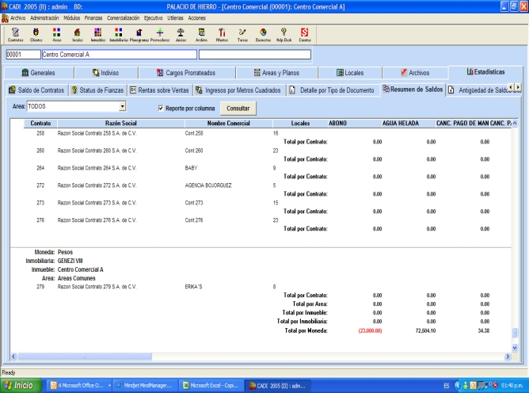529x393 pixels.
Task: Toggle the Reporte por columna checkbox
Action: pyautogui.click(x=161, y=106)
